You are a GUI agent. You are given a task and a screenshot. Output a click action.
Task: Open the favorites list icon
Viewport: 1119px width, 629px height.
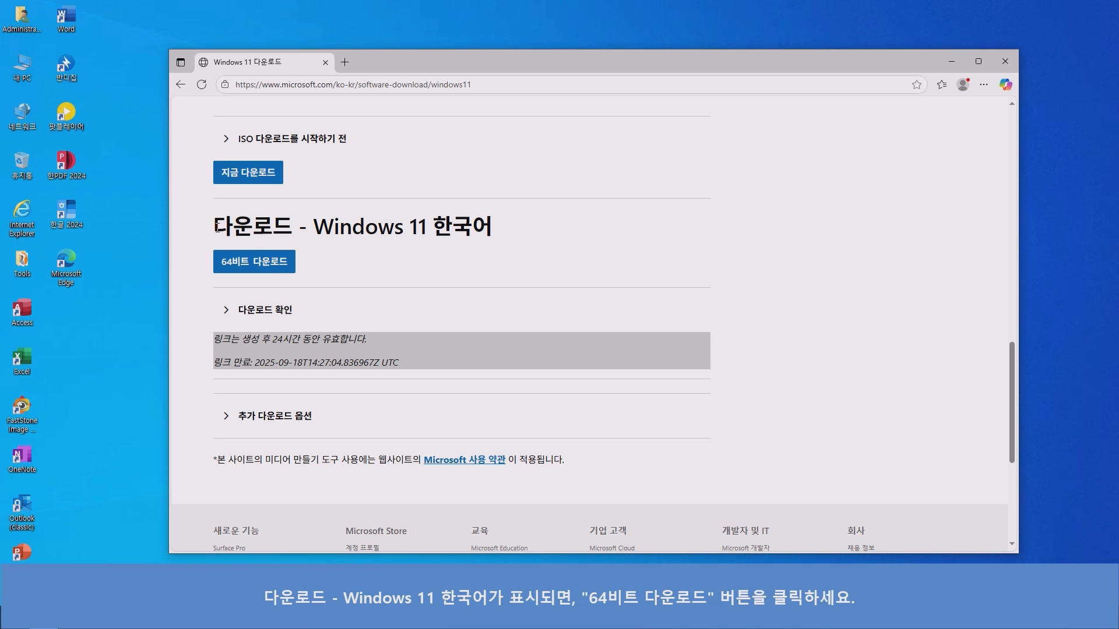click(942, 84)
